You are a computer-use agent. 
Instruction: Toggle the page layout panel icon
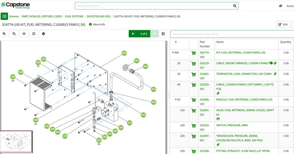click(x=163, y=34)
